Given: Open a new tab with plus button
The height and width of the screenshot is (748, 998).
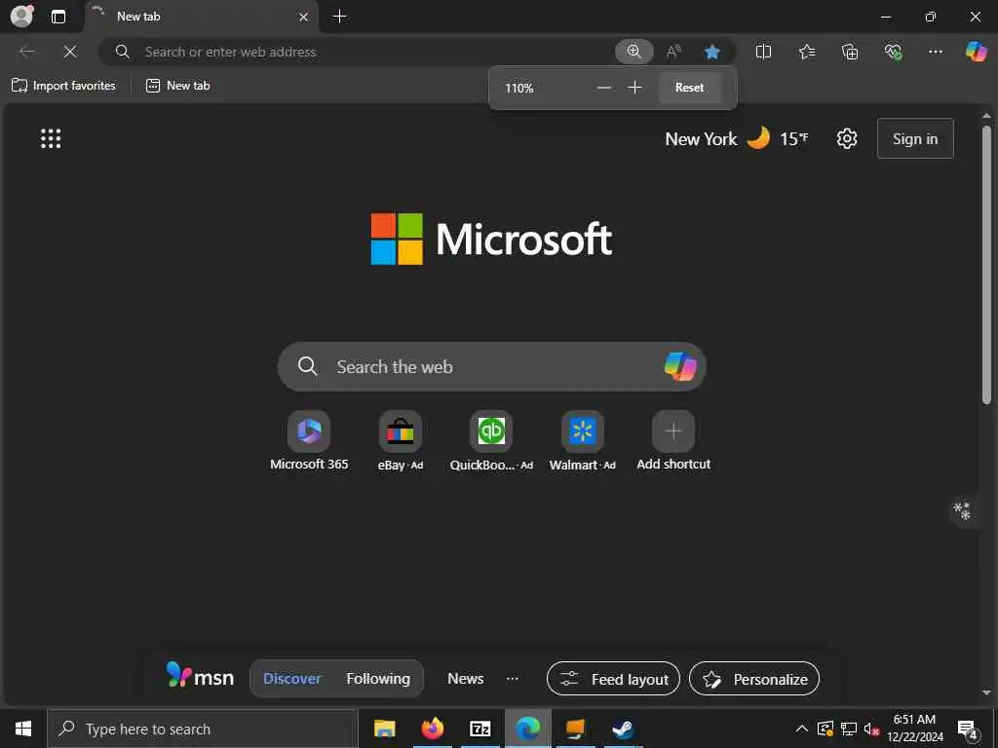Looking at the screenshot, I should click(340, 17).
